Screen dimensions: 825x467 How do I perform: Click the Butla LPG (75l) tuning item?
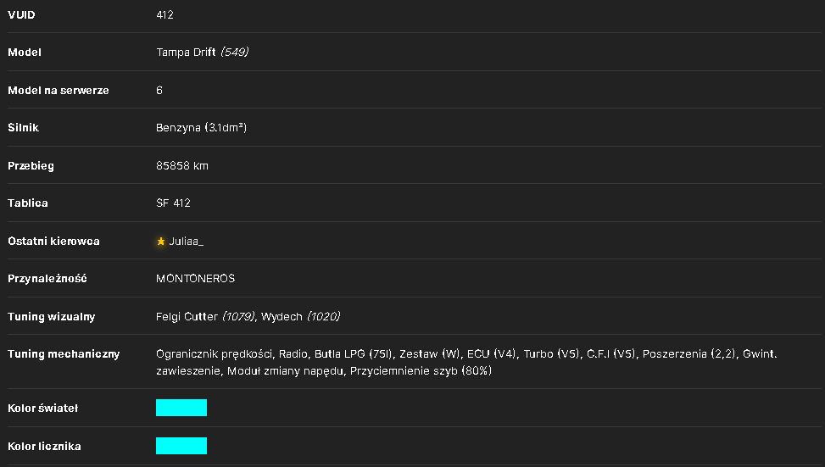click(x=353, y=354)
